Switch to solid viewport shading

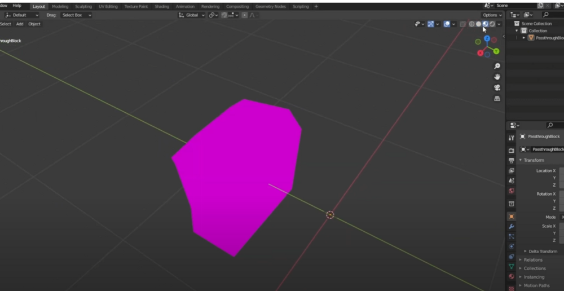(x=478, y=24)
